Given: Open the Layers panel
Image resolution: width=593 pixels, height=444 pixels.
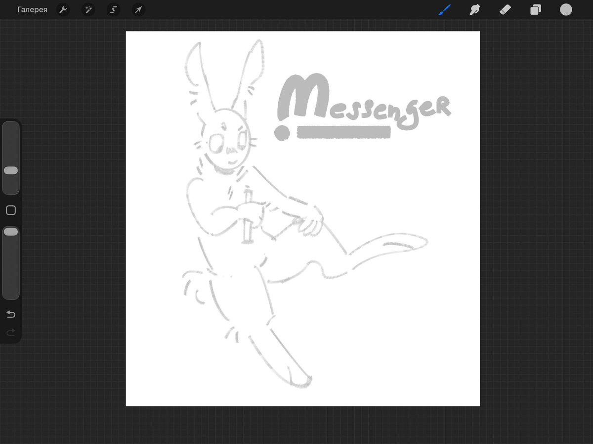Looking at the screenshot, I should click(x=536, y=10).
